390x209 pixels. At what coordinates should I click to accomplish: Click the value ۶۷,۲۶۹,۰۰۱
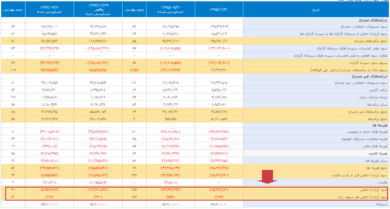click(x=49, y=26)
